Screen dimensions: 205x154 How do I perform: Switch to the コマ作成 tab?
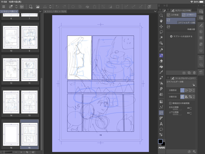(173, 15)
